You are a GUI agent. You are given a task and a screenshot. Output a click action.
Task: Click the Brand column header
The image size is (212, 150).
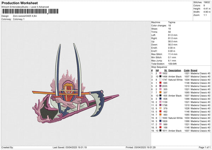point(194,70)
